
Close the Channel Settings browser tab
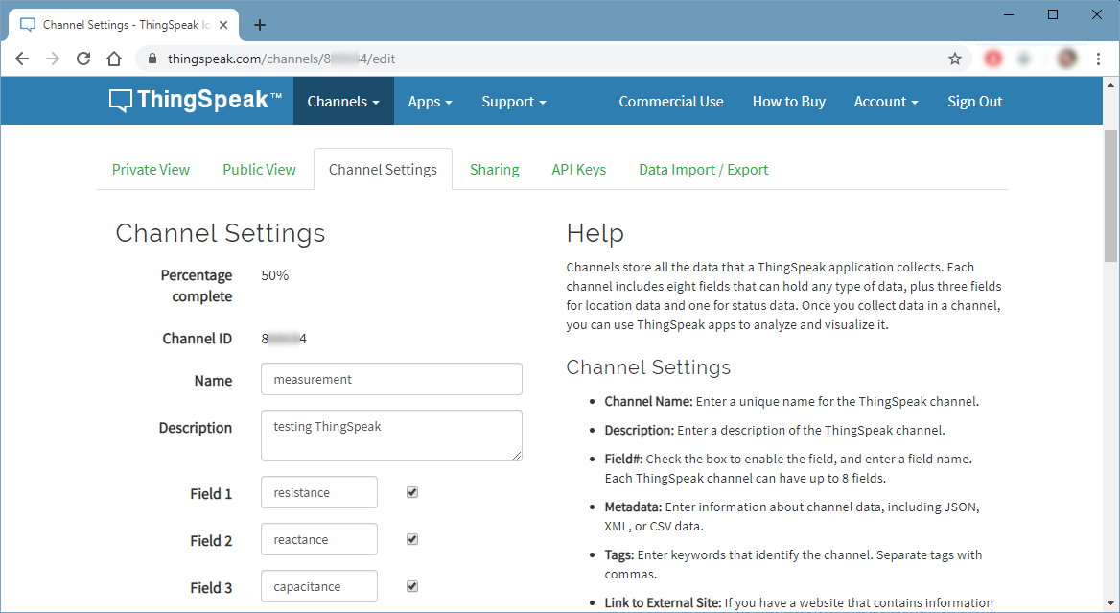223,25
